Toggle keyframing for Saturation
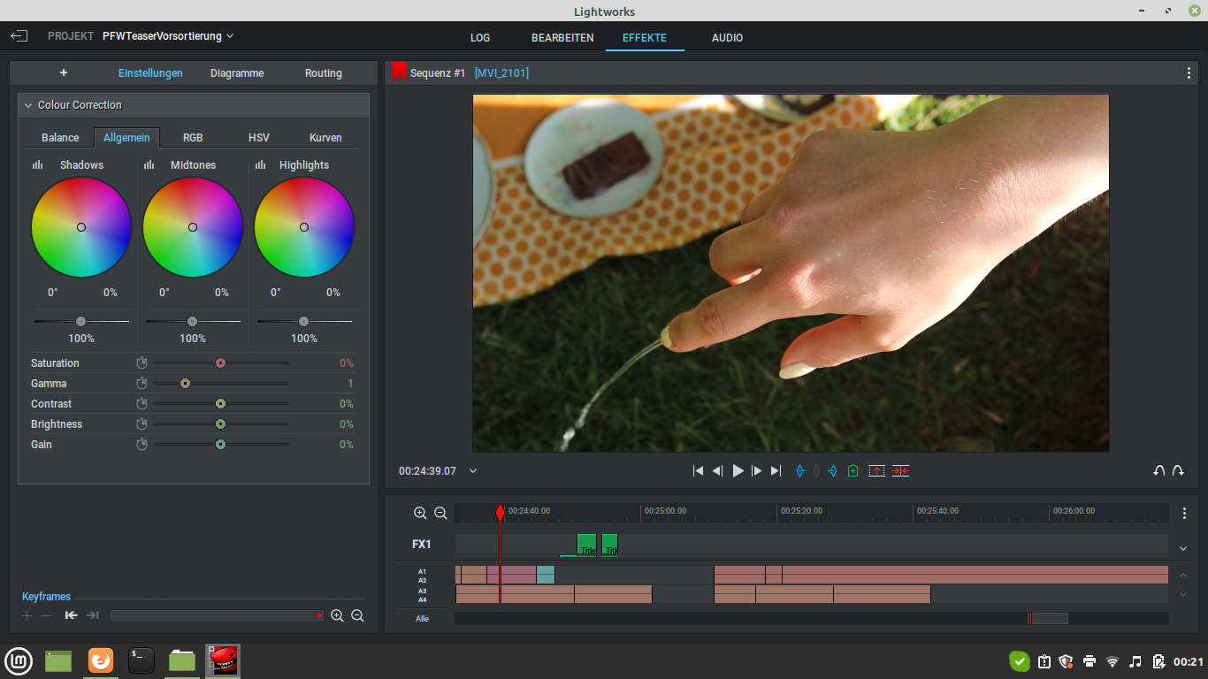The height and width of the screenshot is (679, 1208). [141, 362]
